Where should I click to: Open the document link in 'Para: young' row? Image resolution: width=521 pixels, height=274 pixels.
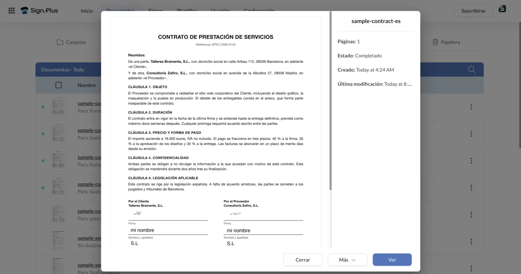tap(89, 211)
